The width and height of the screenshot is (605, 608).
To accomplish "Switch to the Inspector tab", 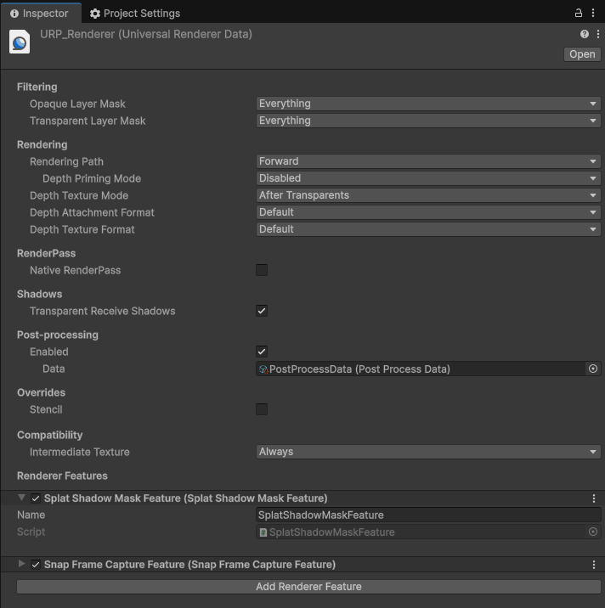I will coord(40,14).
